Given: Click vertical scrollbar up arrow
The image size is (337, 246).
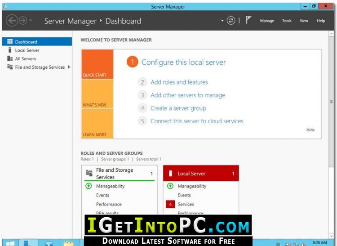Looking at the screenshot, I should tap(331, 34).
